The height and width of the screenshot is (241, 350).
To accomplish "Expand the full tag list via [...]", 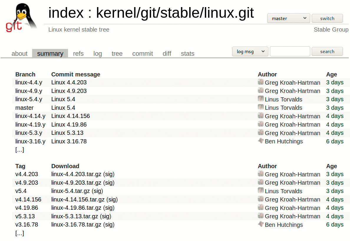I will 19,233.
